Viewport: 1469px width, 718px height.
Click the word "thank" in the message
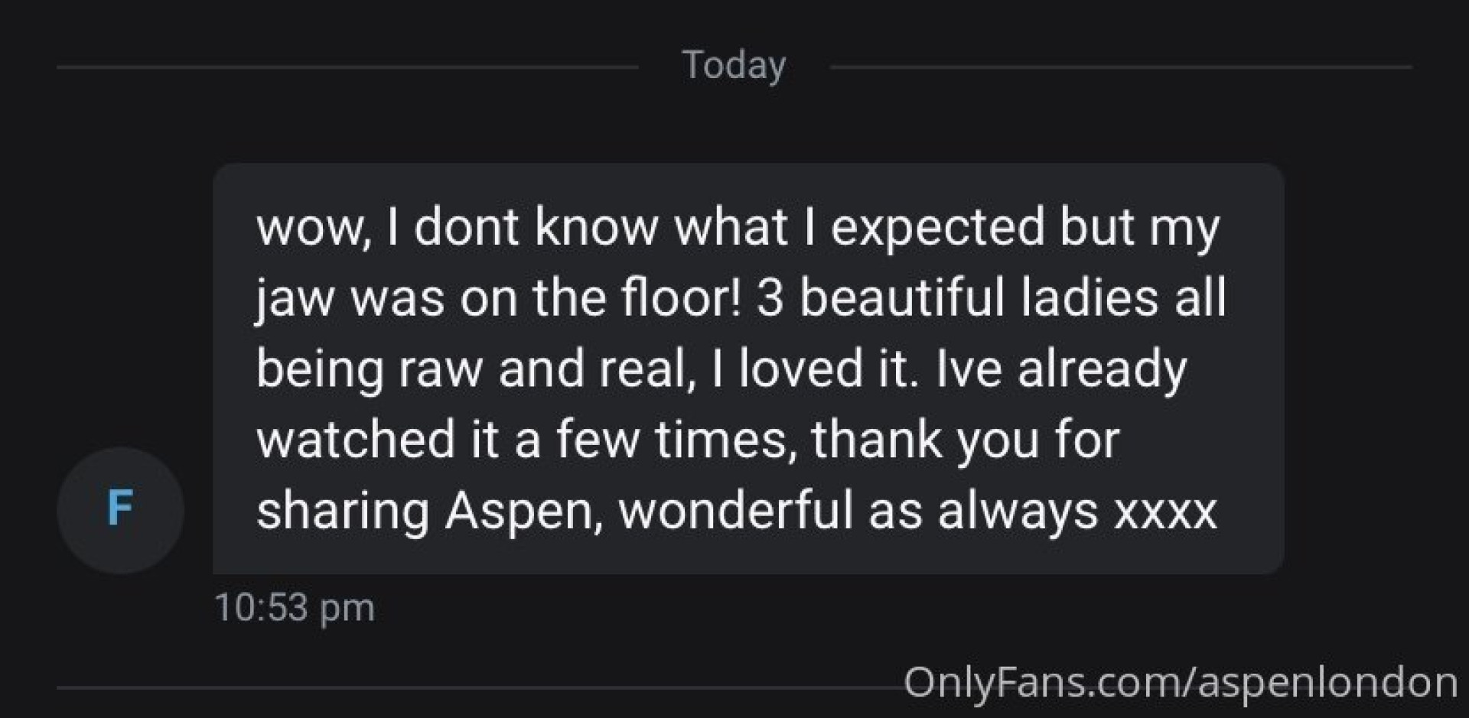[x=877, y=440]
